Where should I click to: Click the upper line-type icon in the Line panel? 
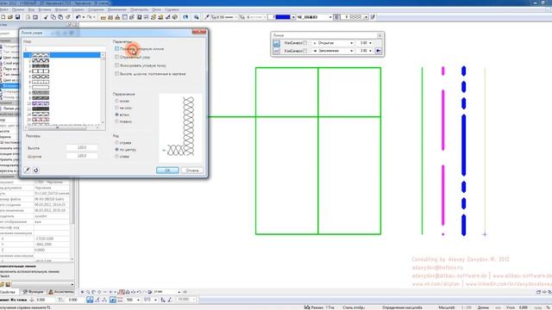click(x=277, y=43)
